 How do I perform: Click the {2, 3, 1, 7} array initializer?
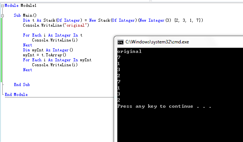(187, 20)
